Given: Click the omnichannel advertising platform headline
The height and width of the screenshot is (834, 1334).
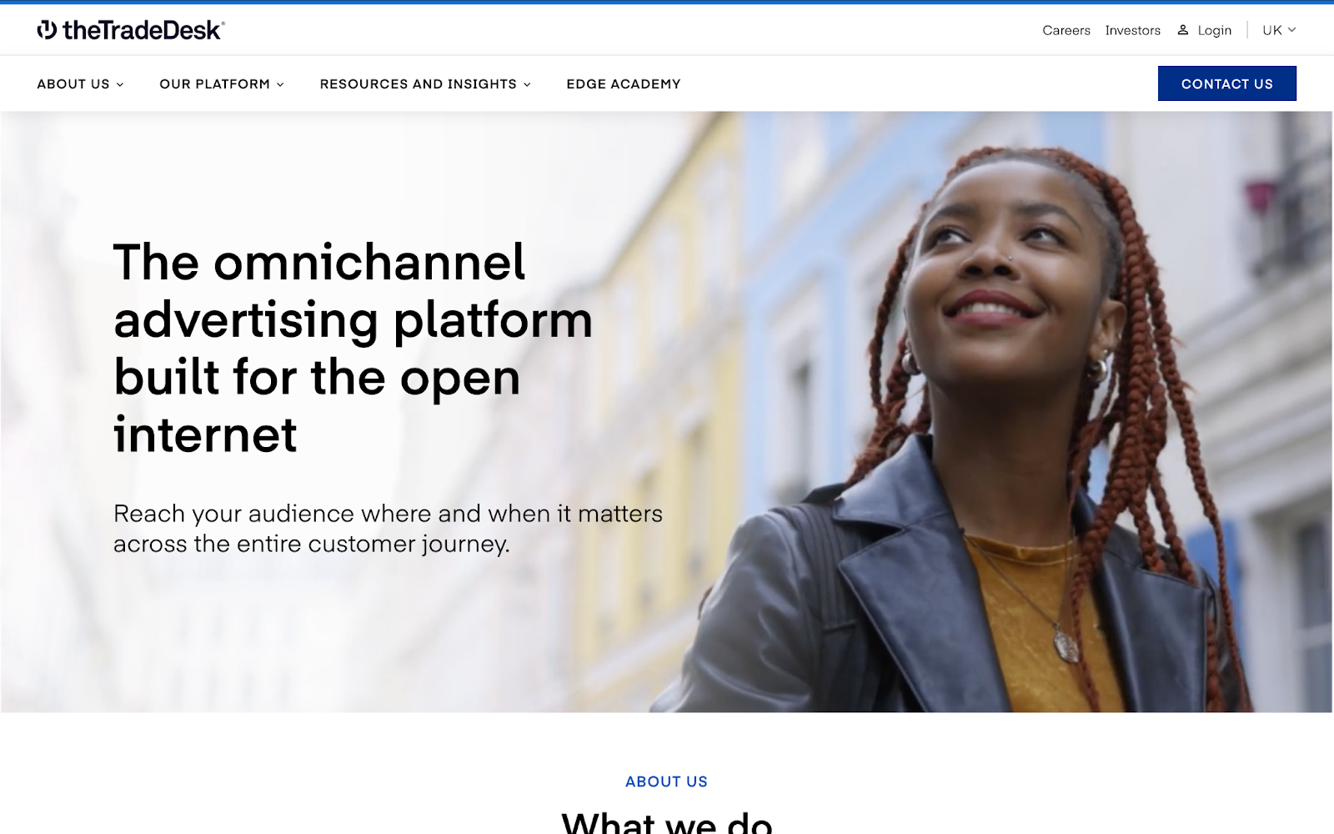Looking at the screenshot, I should click(x=354, y=348).
